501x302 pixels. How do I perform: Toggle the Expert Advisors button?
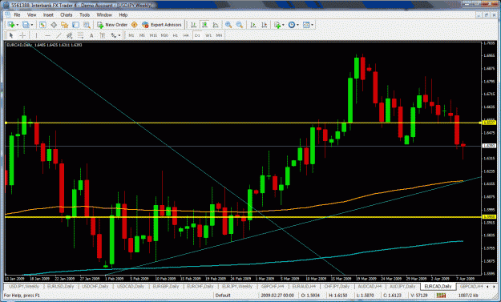point(162,25)
